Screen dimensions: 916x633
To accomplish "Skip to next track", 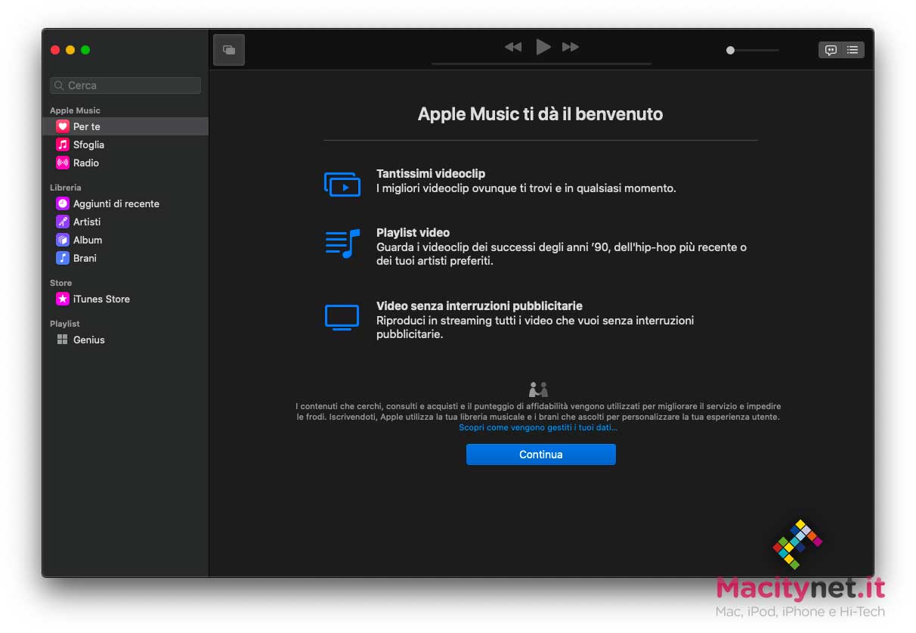I will pyautogui.click(x=571, y=47).
